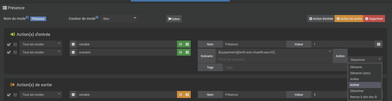The image size is (392, 101).
Task: Click minus icon beside the scenario action
Action: coord(73,52)
